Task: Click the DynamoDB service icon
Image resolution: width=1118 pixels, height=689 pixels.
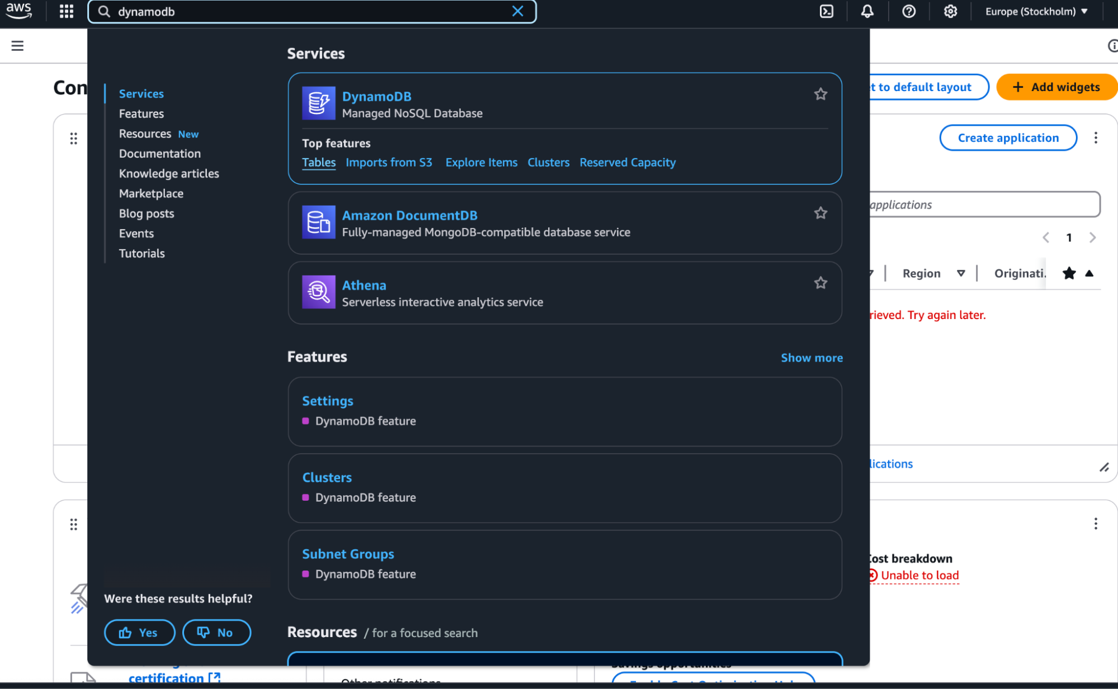Action: 319,103
